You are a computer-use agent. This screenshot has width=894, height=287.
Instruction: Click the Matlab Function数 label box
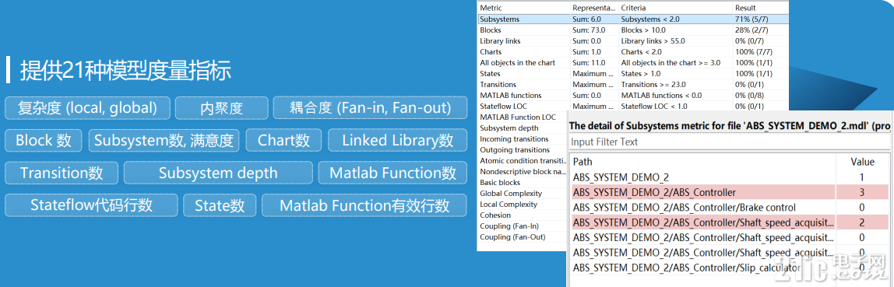pyautogui.click(x=392, y=173)
